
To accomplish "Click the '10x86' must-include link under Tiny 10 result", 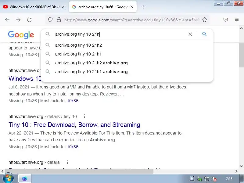I will [73, 147].
